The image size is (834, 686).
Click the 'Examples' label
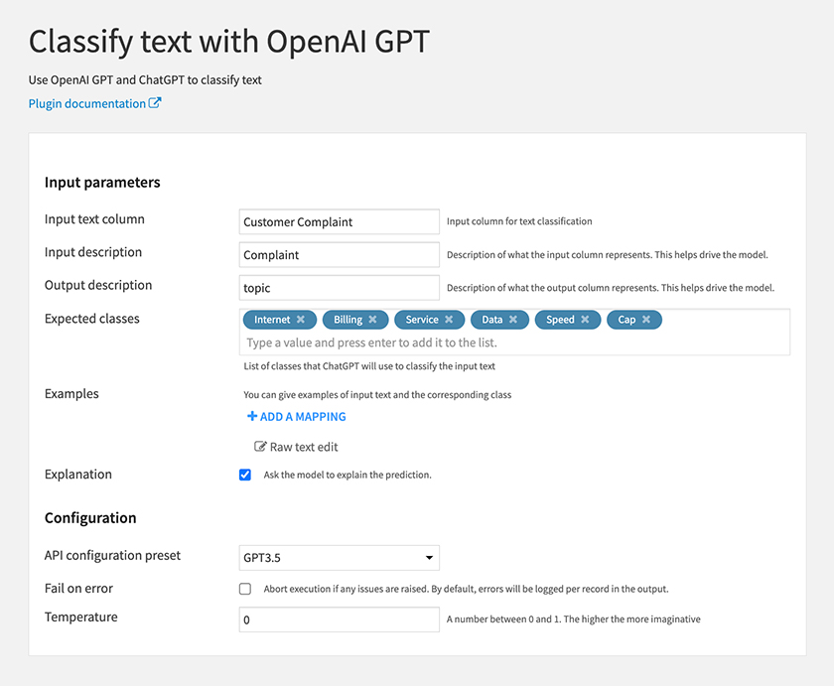71,394
